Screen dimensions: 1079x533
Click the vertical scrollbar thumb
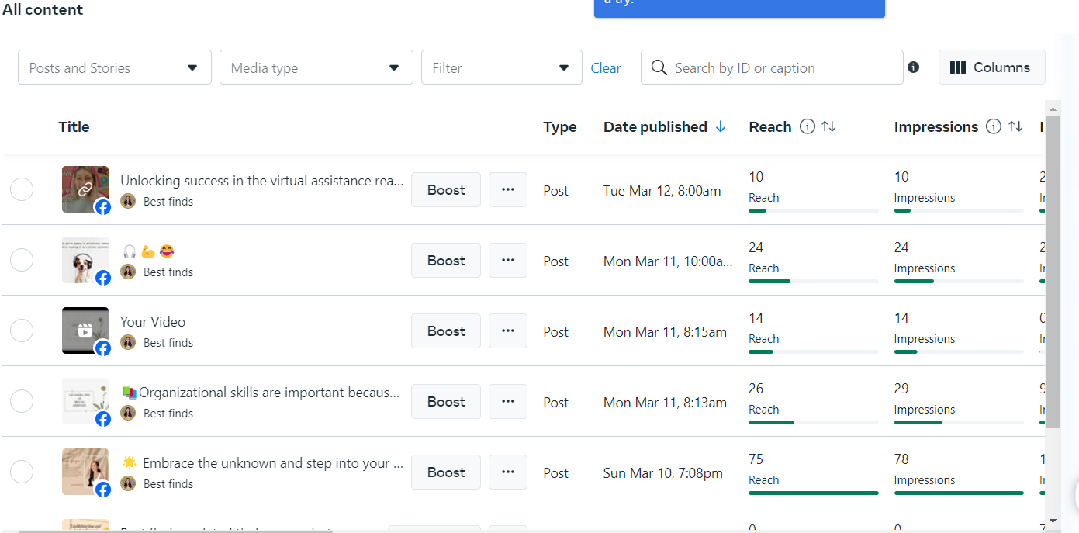click(1053, 272)
